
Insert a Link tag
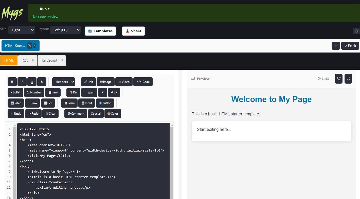pos(88,82)
